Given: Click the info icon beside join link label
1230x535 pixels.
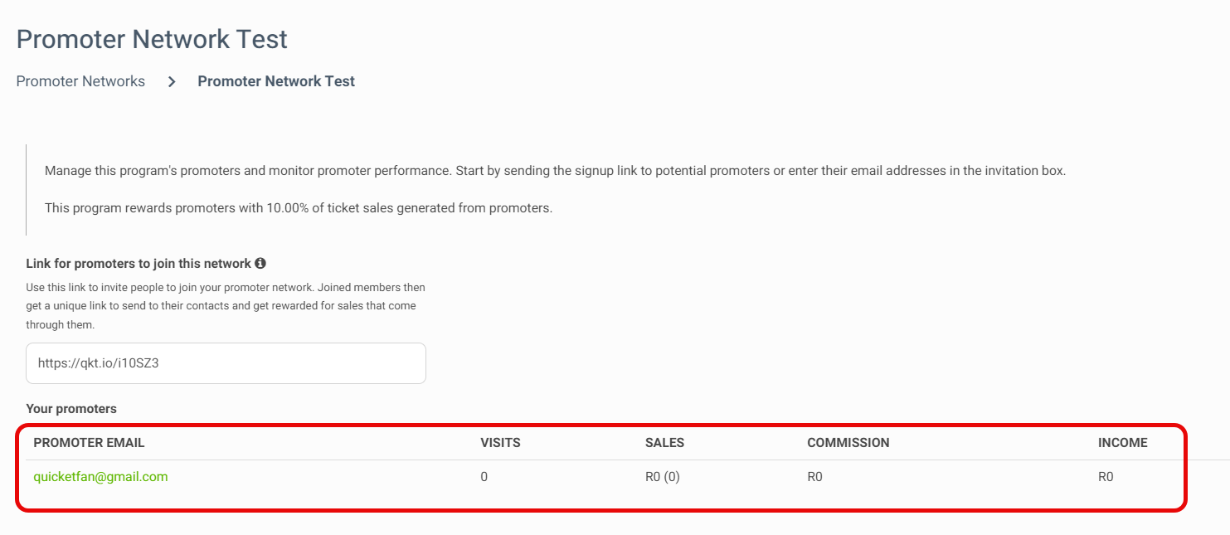Looking at the screenshot, I should (x=260, y=264).
